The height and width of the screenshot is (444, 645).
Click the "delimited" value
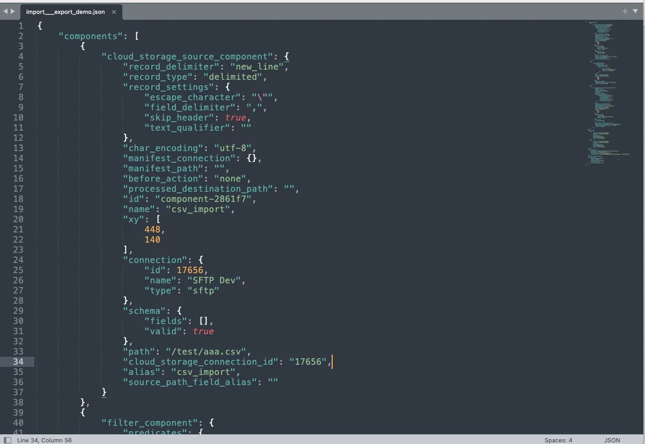(x=233, y=77)
